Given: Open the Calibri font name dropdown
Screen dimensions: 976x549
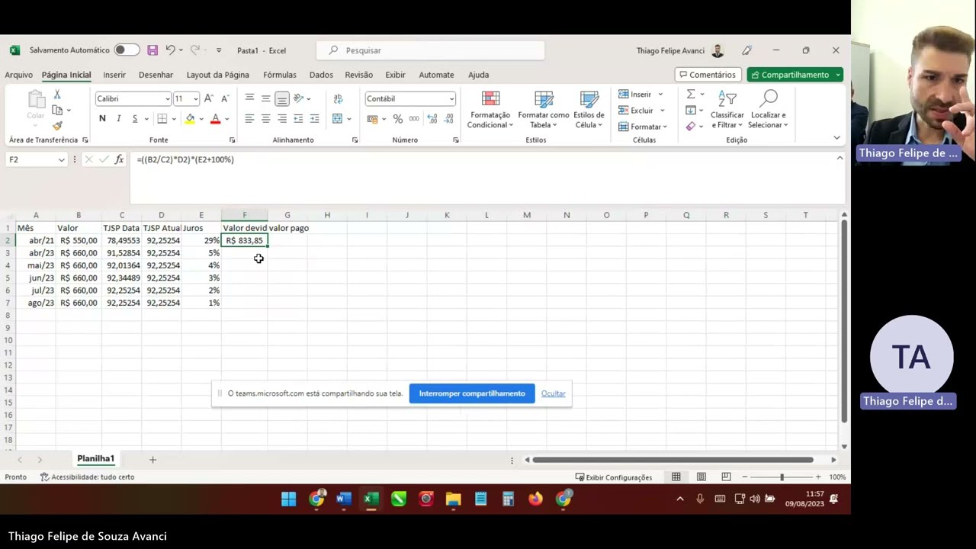Looking at the screenshot, I should [x=167, y=99].
